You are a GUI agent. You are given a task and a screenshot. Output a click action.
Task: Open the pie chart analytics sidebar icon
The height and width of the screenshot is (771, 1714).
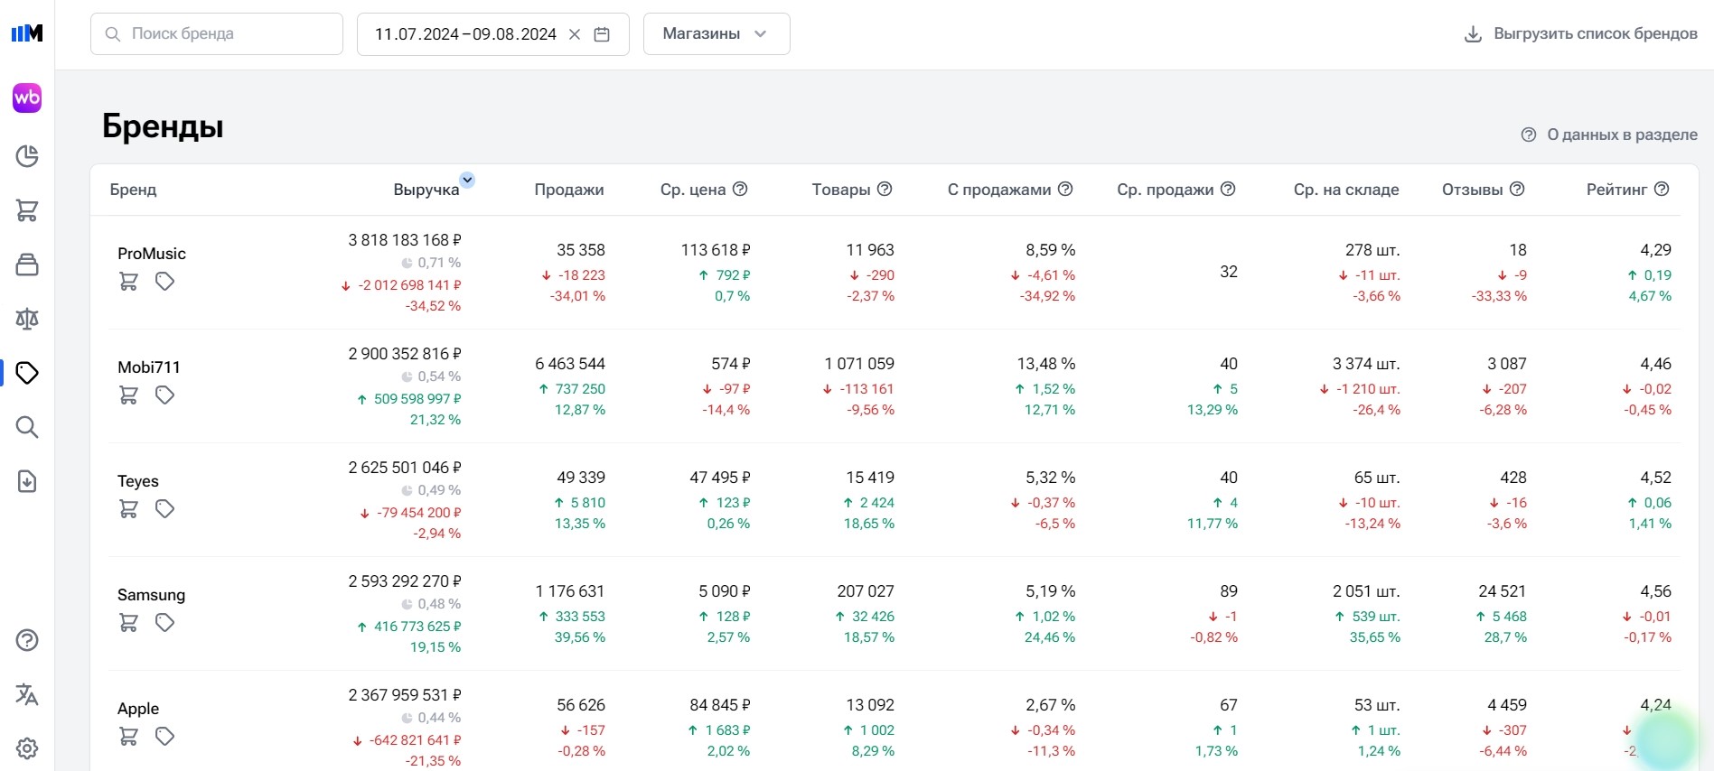pos(27,156)
